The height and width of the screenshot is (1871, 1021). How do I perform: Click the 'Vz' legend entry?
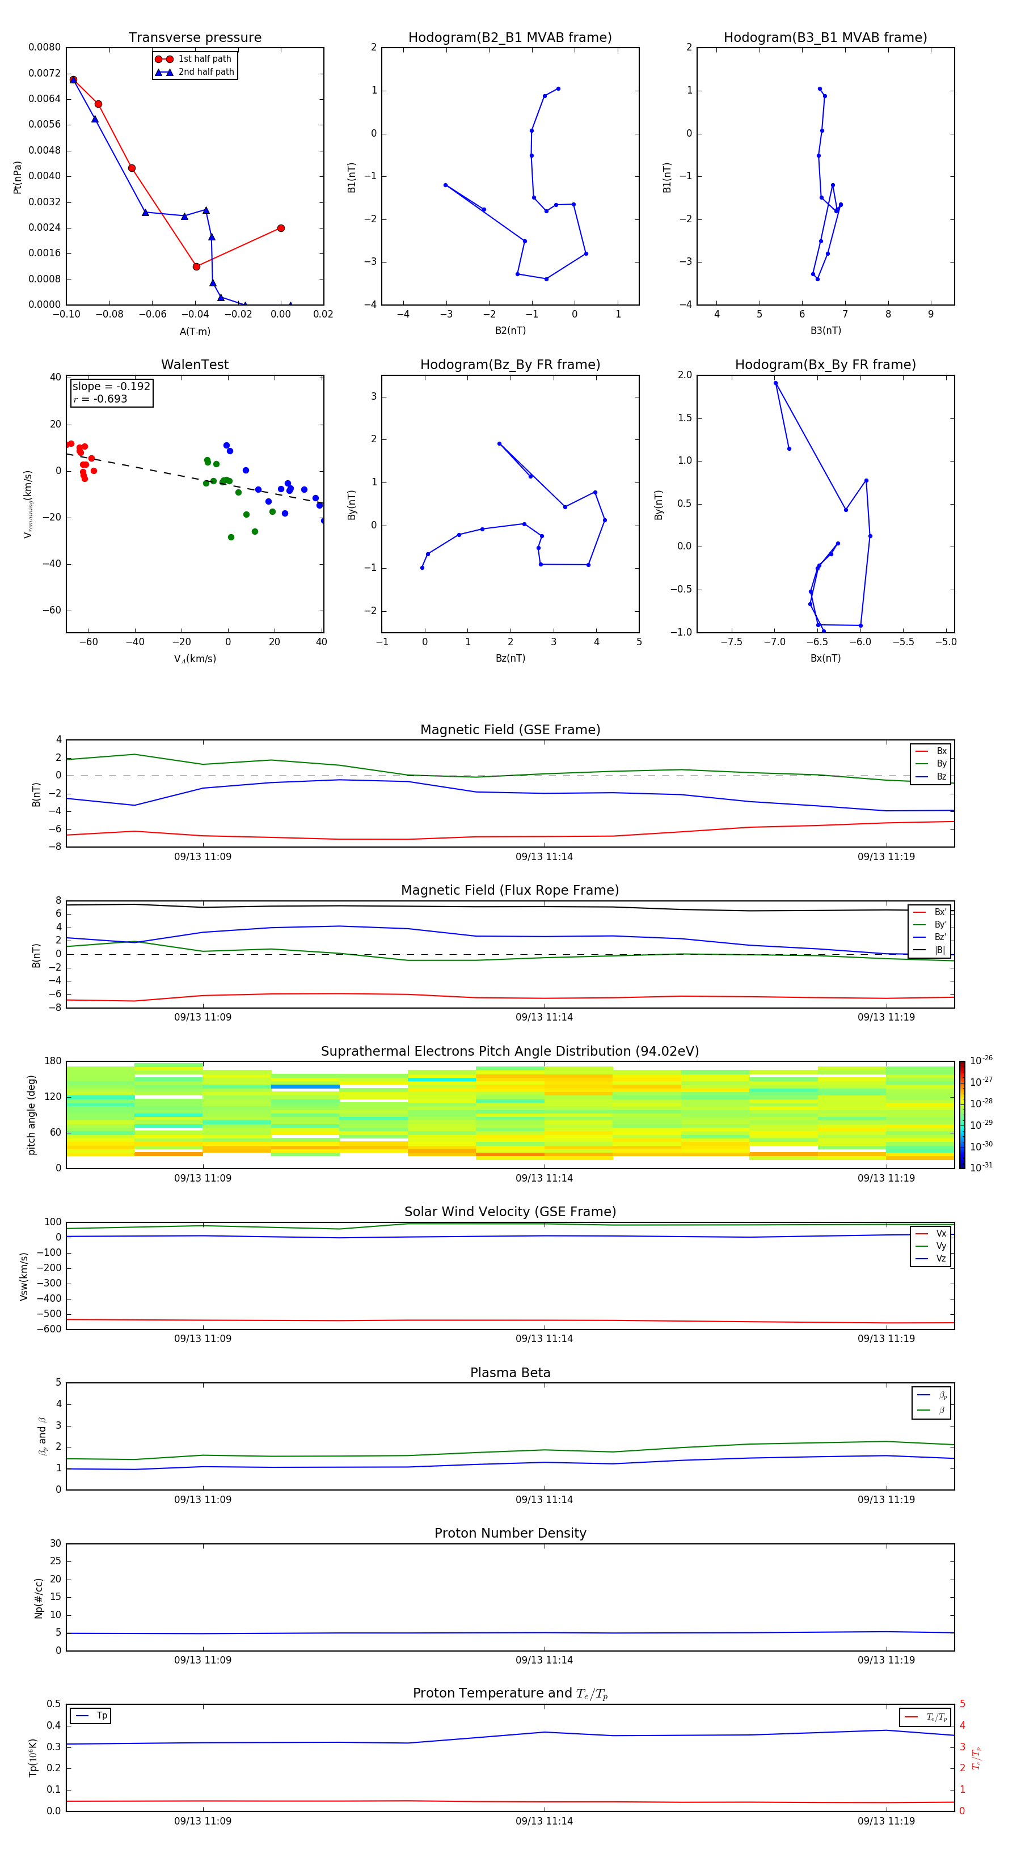click(x=931, y=1259)
